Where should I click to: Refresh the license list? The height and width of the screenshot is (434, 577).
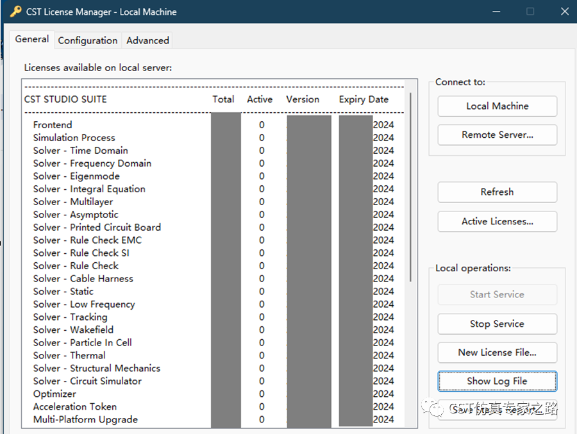[x=497, y=192]
